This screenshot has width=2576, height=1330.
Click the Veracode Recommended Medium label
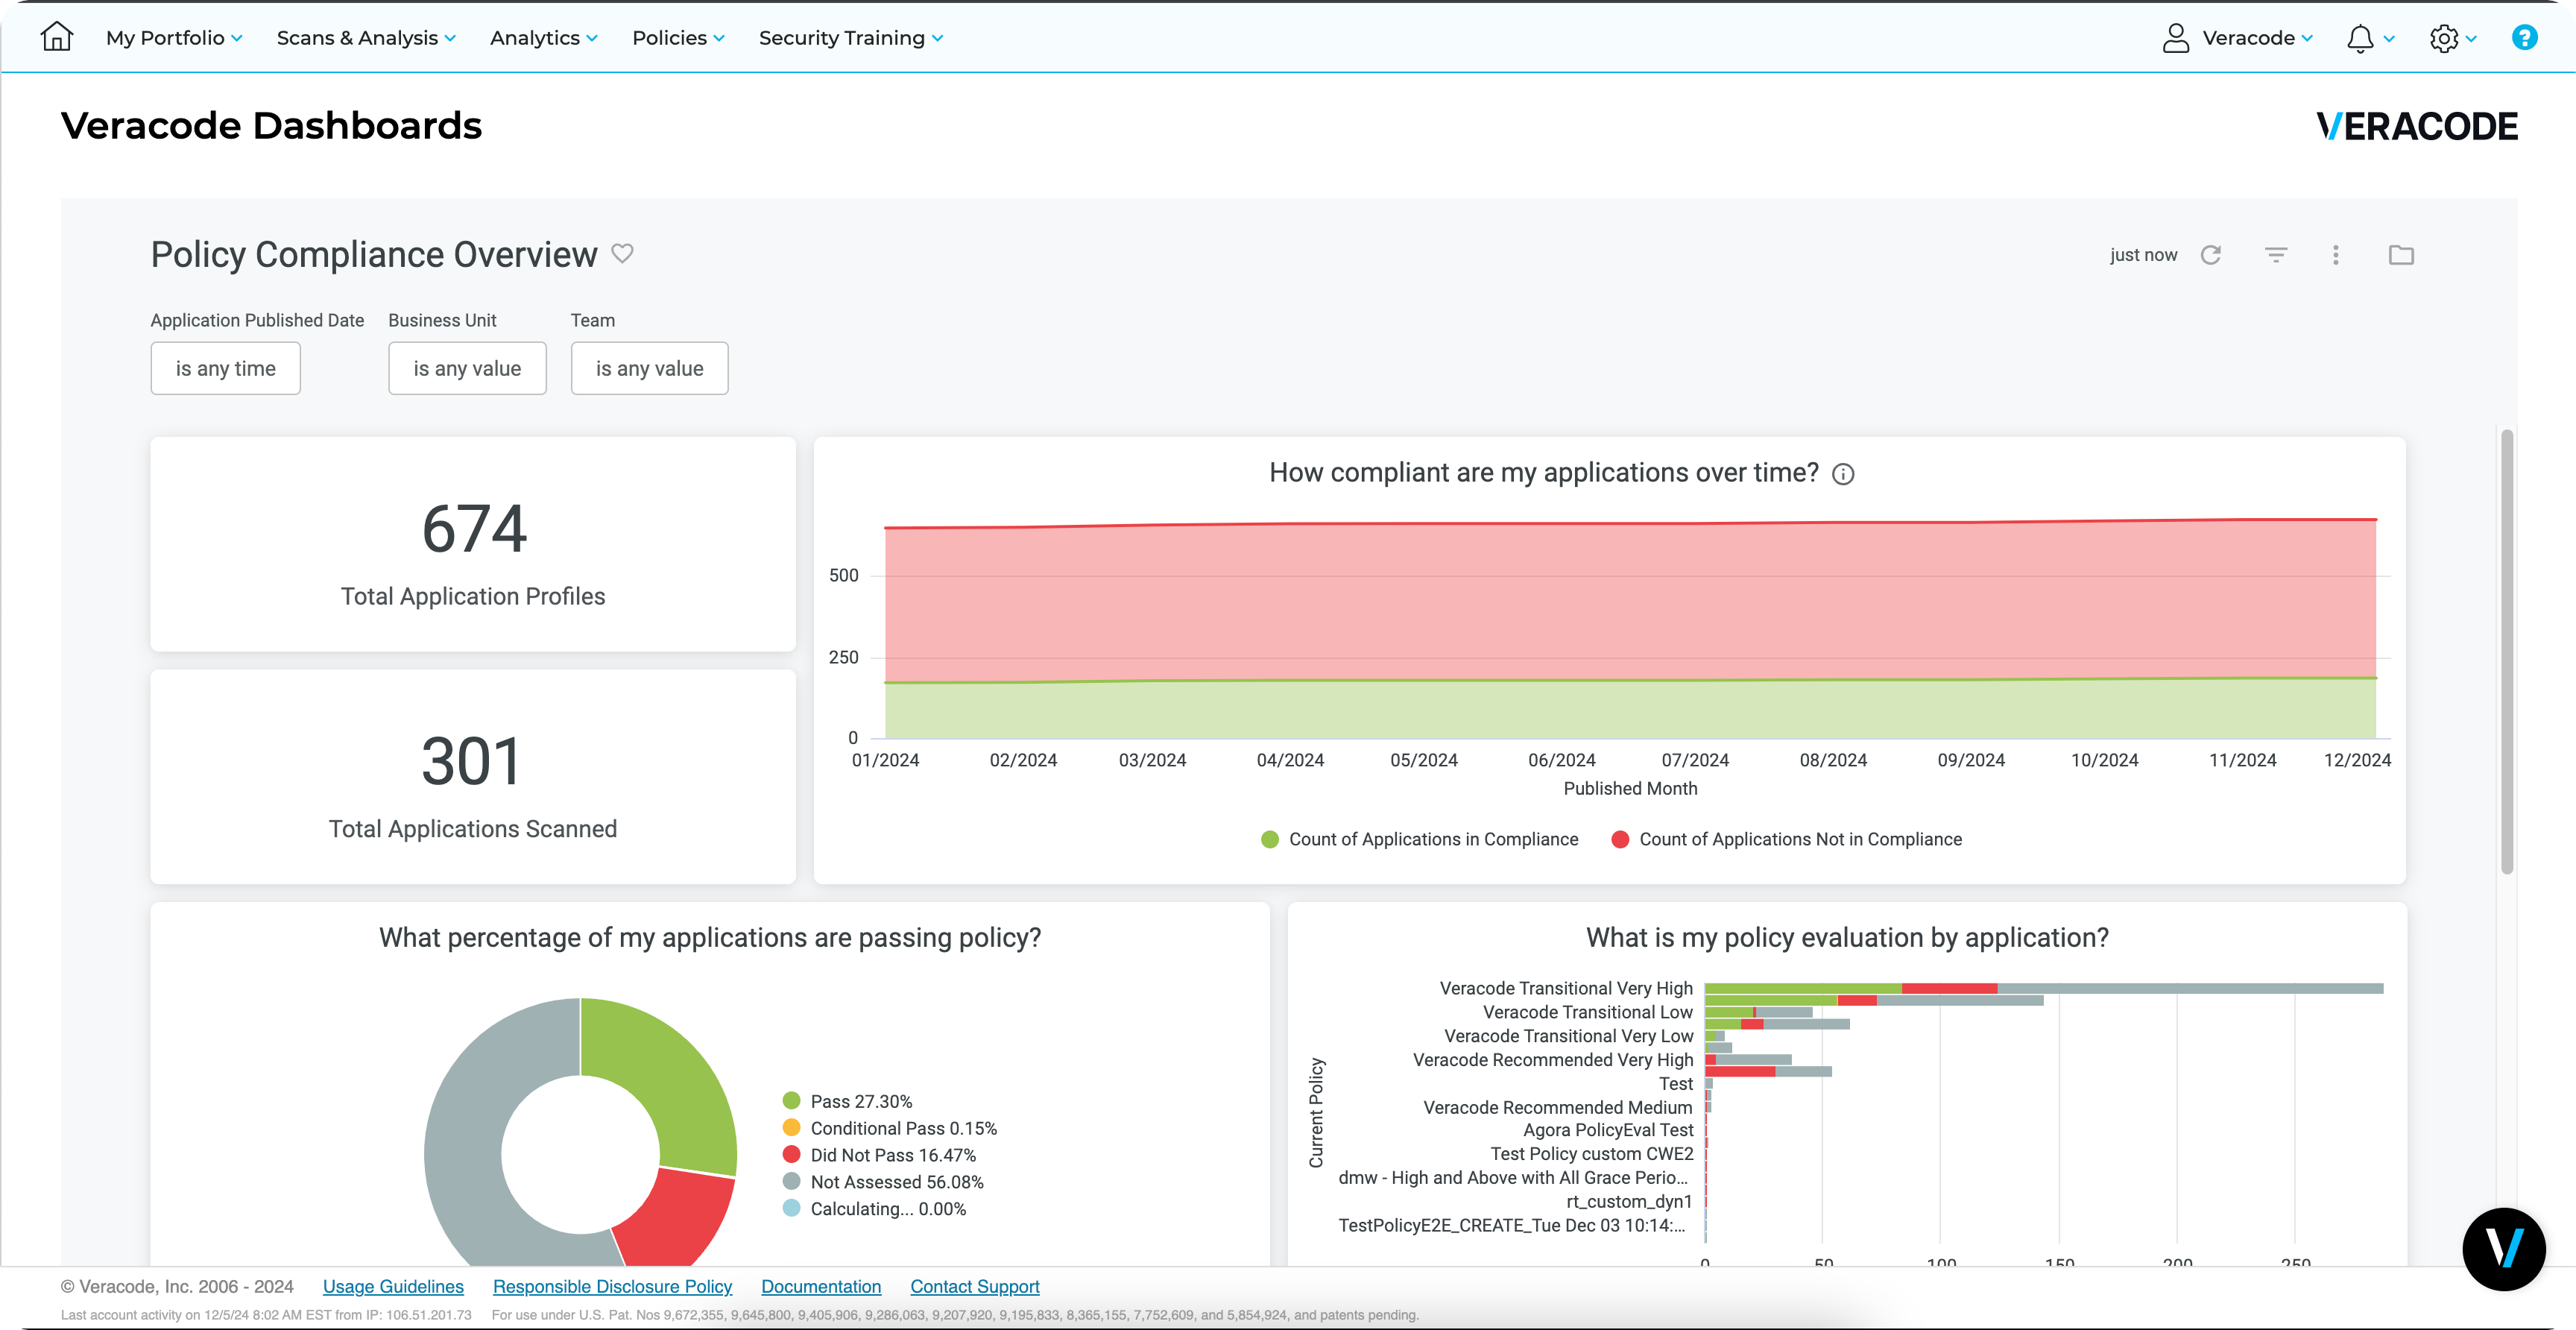(1558, 1107)
